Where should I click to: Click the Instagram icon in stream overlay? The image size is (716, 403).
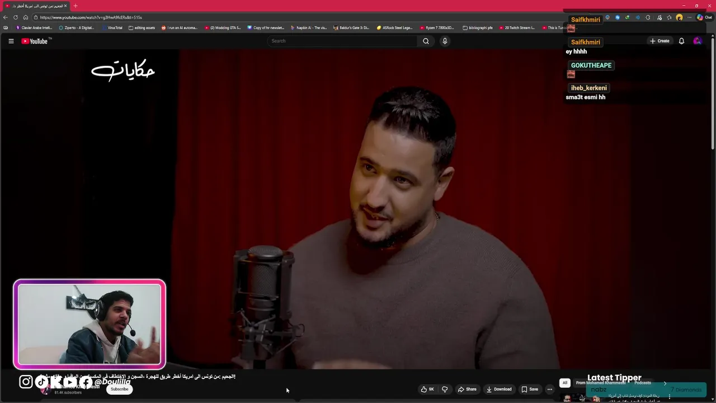26,382
